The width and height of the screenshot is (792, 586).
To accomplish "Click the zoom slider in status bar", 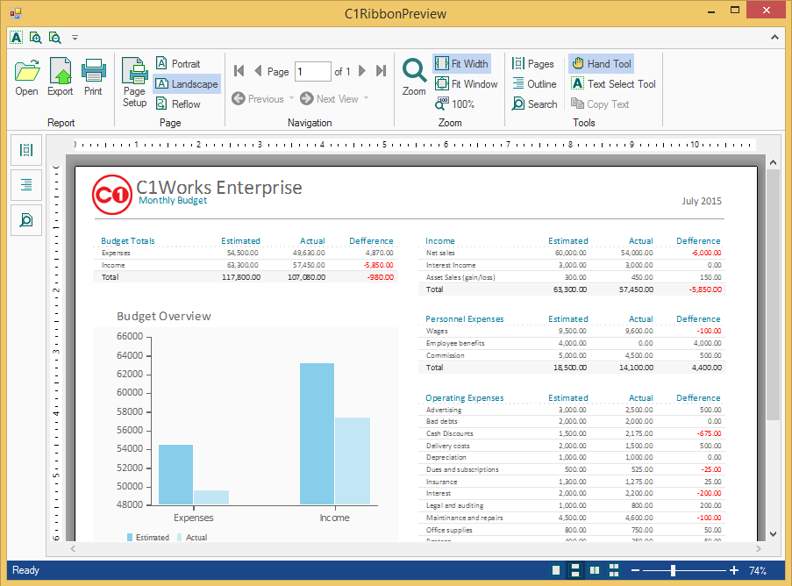I will pos(673,570).
